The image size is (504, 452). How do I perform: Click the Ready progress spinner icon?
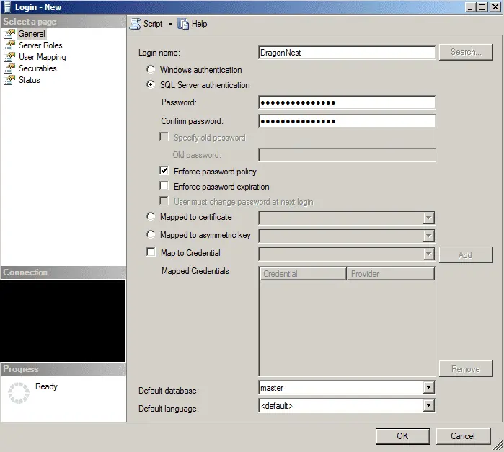[19, 392]
